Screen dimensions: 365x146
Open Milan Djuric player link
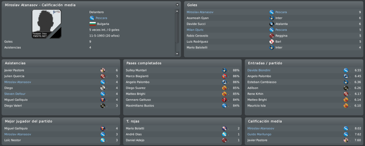click(195, 30)
